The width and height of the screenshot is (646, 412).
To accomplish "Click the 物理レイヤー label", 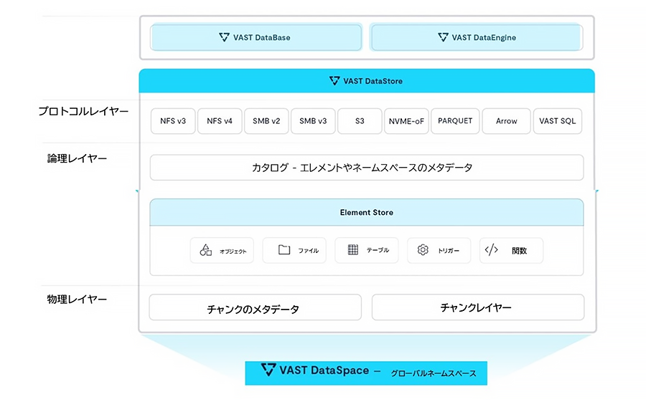I will coord(77,299).
